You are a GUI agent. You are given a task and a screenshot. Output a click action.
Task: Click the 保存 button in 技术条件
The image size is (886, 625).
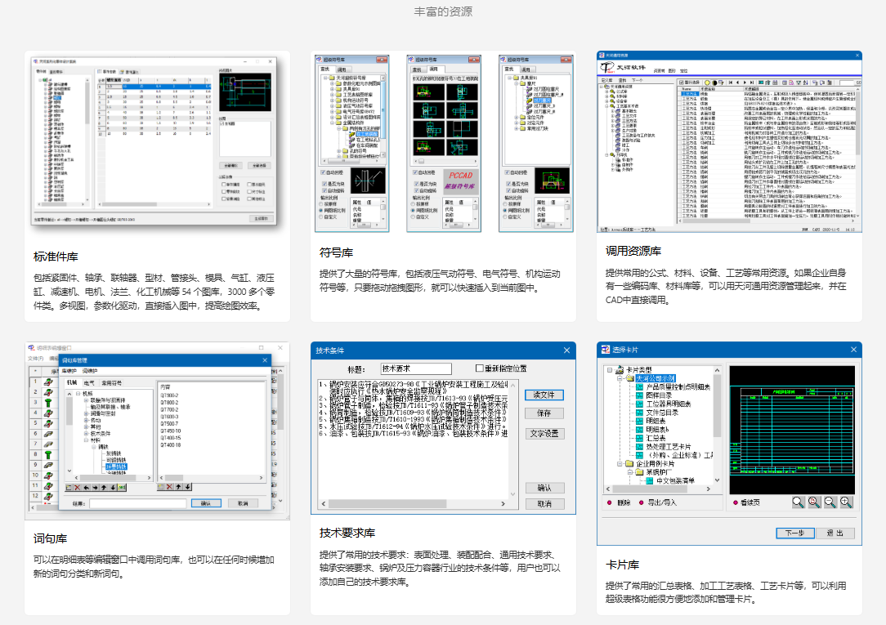tap(544, 413)
